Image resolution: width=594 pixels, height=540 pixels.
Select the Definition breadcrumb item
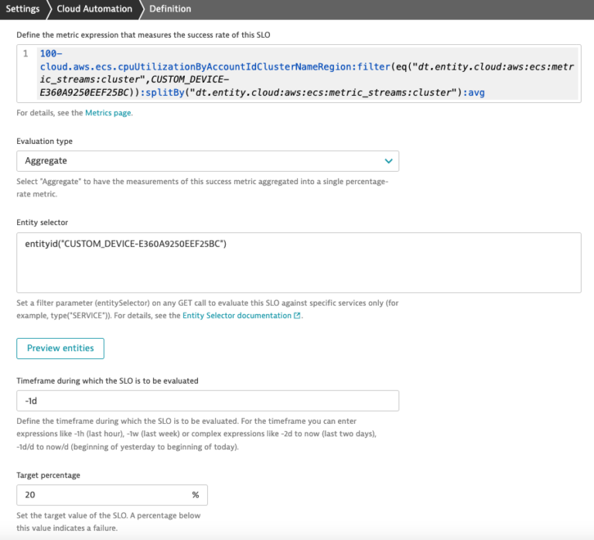coord(170,9)
